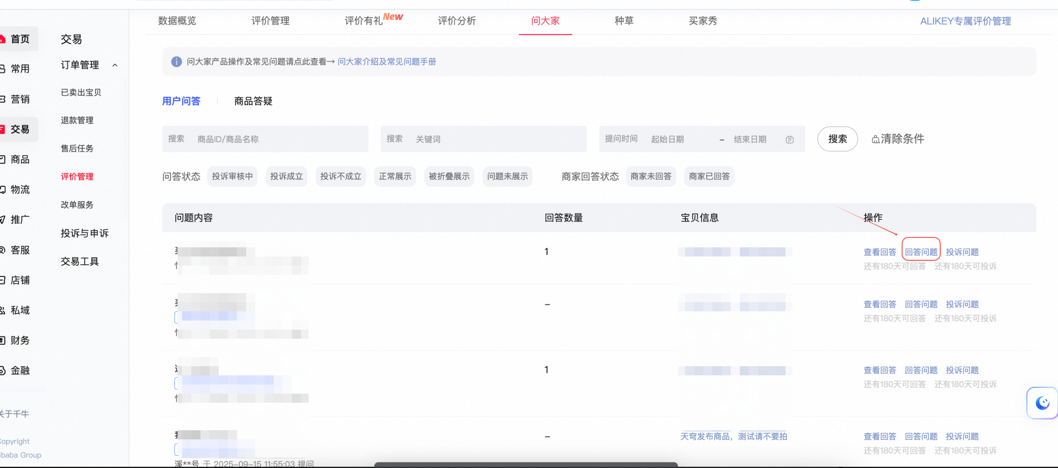This screenshot has height=468, width=1058.
Task: Click the highlighted 回答问题 in first row
Action: coord(921,252)
